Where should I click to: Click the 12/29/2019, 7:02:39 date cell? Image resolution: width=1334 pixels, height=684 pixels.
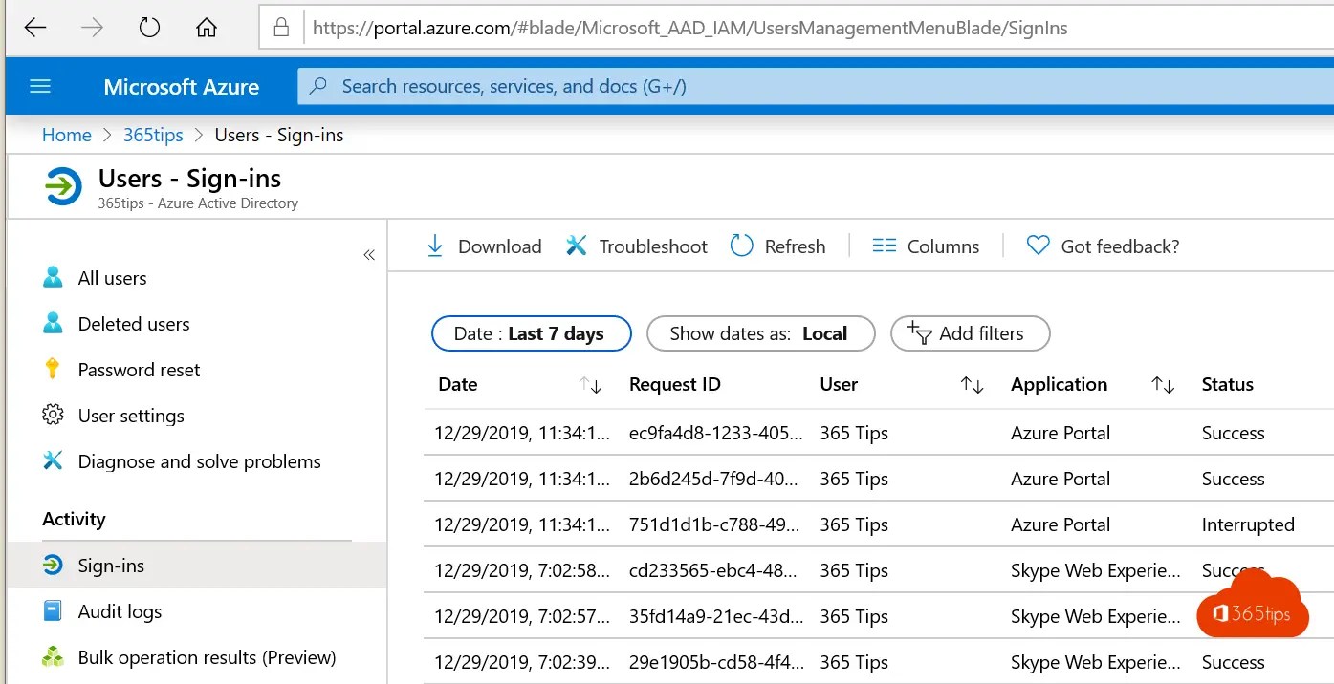click(522, 662)
